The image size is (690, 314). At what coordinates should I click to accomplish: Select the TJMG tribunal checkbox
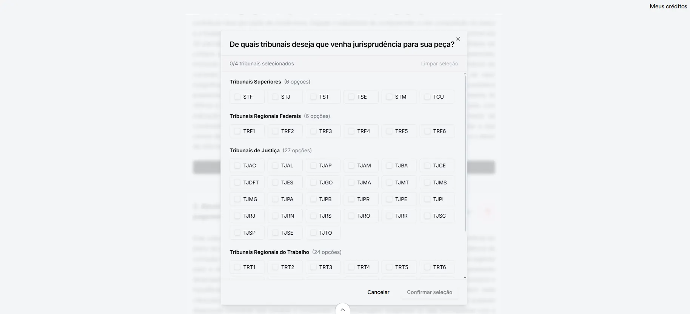tap(237, 199)
